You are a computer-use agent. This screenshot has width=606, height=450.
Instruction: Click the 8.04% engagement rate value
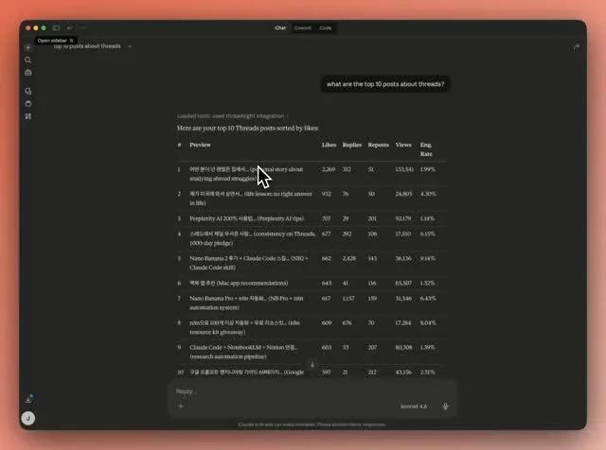point(428,322)
